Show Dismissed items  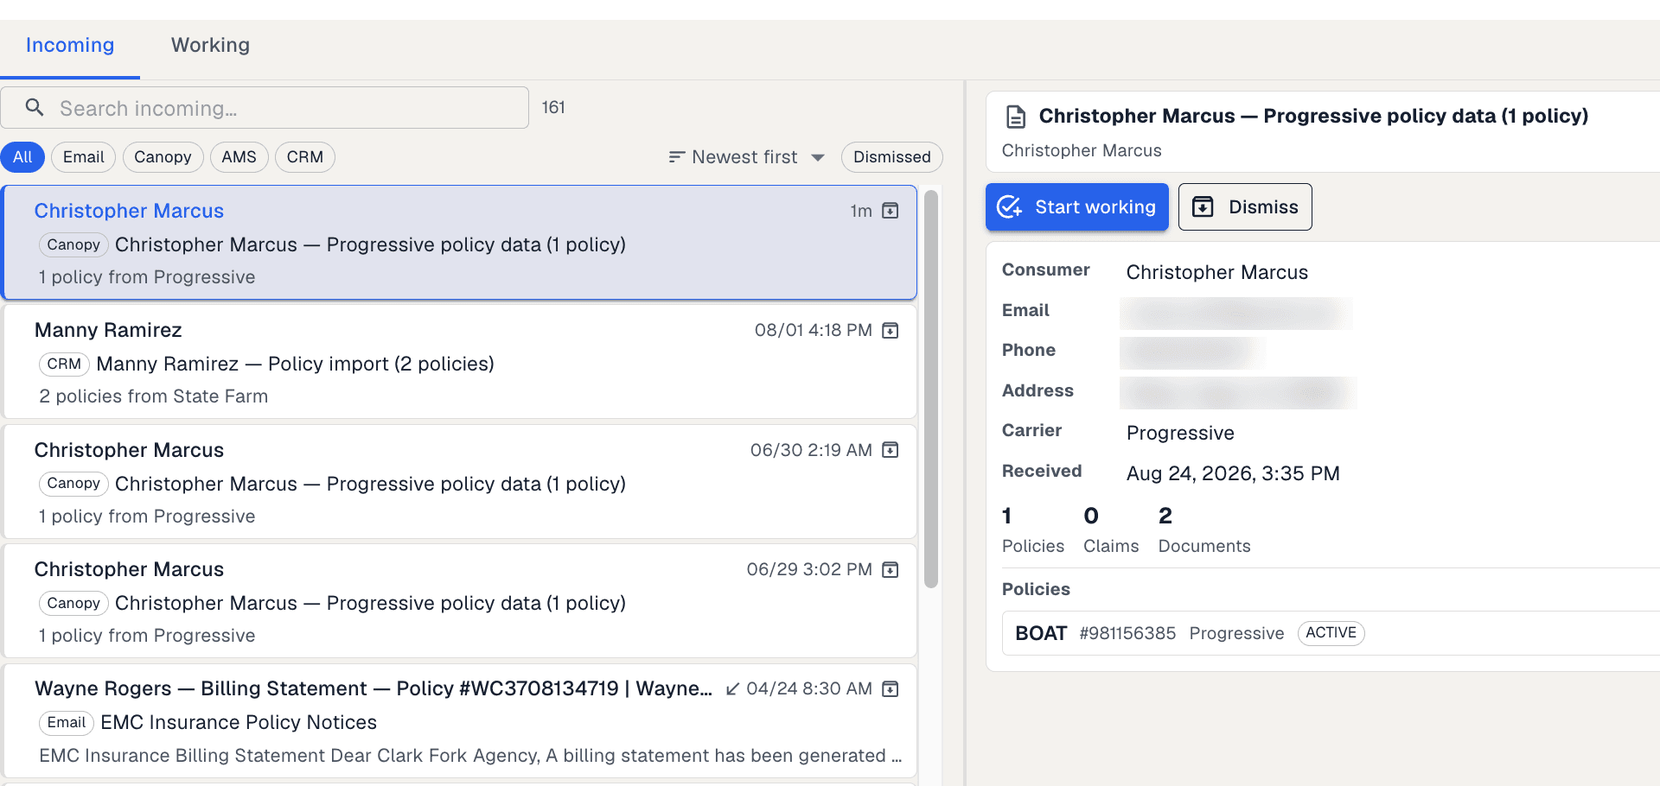coord(891,157)
